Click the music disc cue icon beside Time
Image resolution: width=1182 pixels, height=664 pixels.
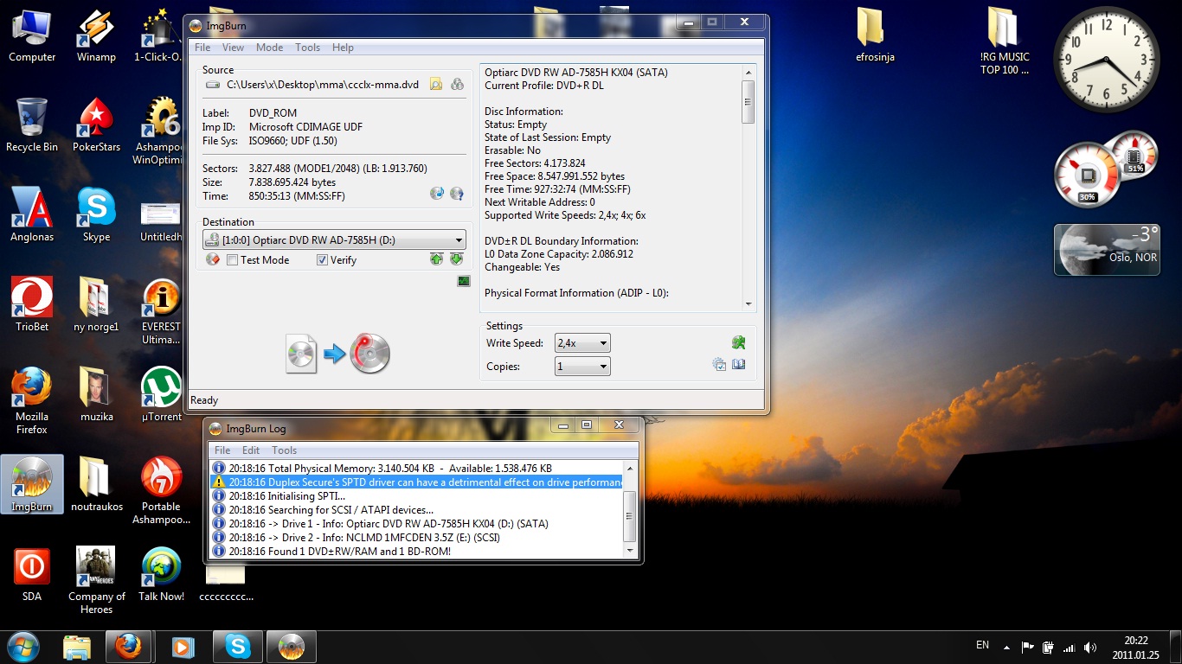coord(437,194)
